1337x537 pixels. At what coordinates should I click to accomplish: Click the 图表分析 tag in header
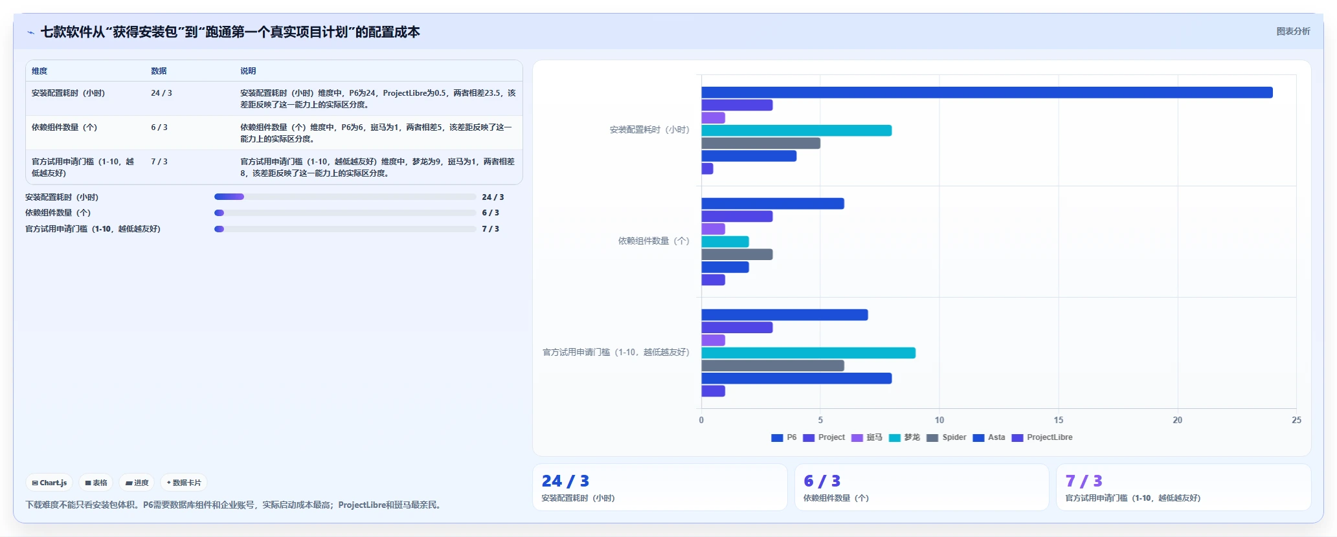(x=1293, y=31)
